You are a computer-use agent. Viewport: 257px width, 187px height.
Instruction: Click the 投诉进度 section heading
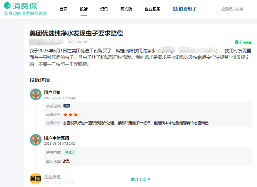tap(40, 80)
